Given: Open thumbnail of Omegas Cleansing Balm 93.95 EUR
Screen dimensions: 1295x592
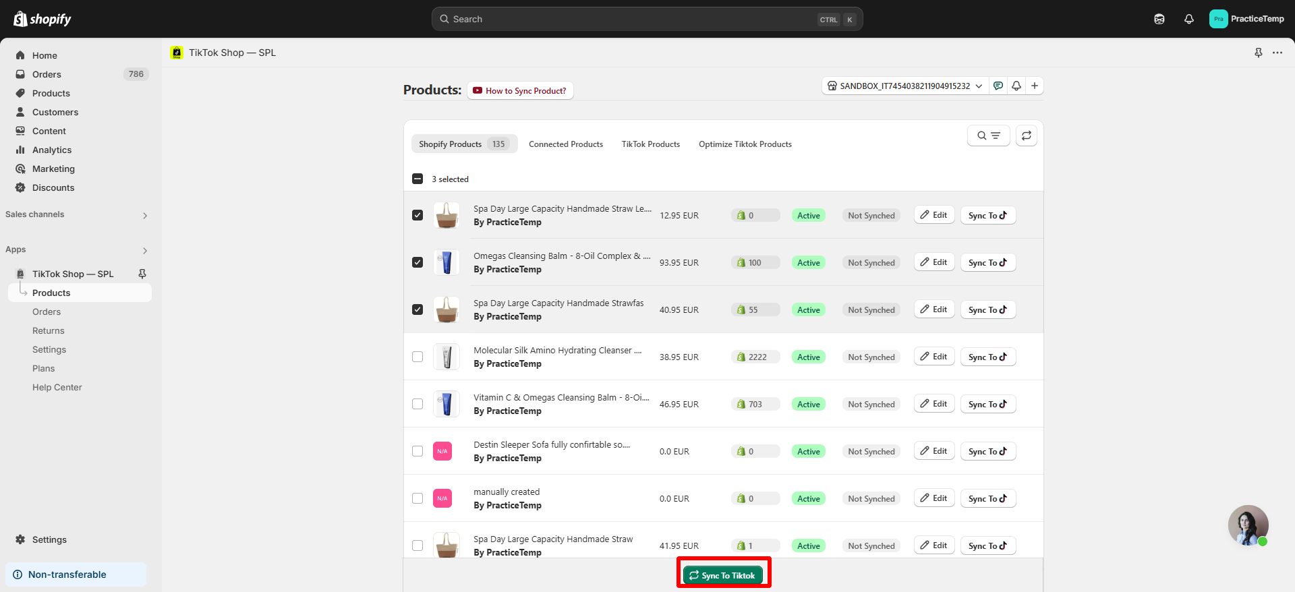Looking at the screenshot, I should coord(447,262).
